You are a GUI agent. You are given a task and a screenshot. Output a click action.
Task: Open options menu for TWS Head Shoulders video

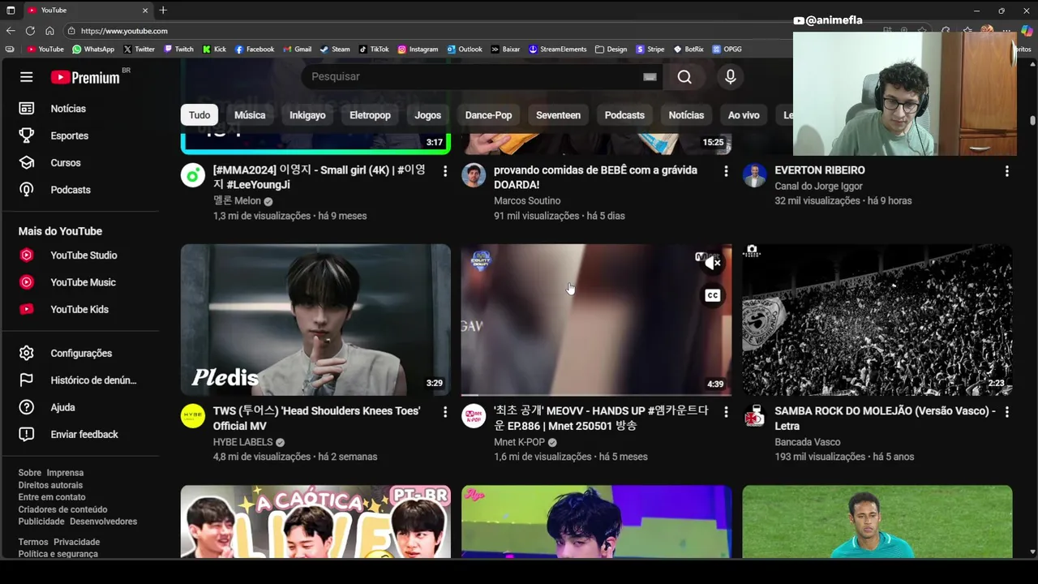click(444, 412)
